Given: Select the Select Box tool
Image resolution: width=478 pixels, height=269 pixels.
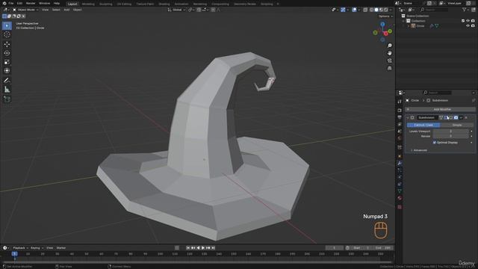Looking at the screenshot, I should point(7,26).
